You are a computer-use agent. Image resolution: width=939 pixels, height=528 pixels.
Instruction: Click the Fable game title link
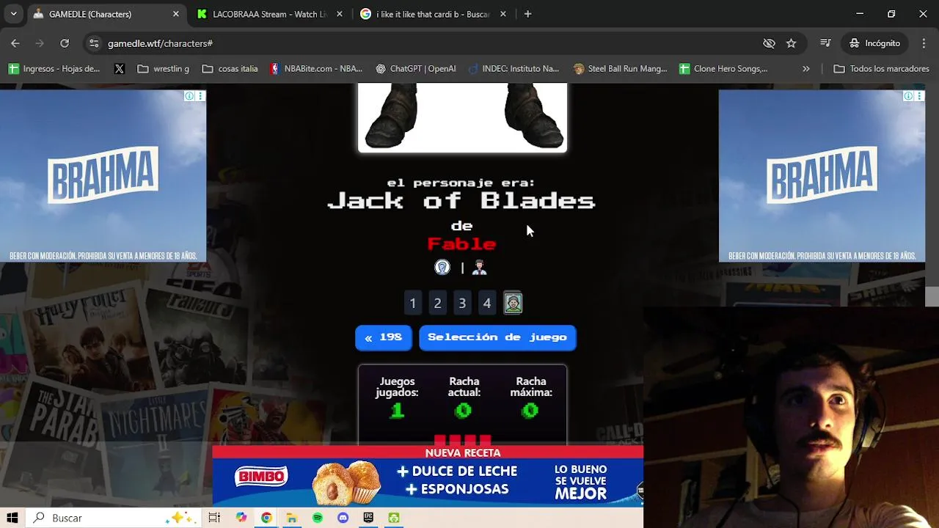click(462, 243)
